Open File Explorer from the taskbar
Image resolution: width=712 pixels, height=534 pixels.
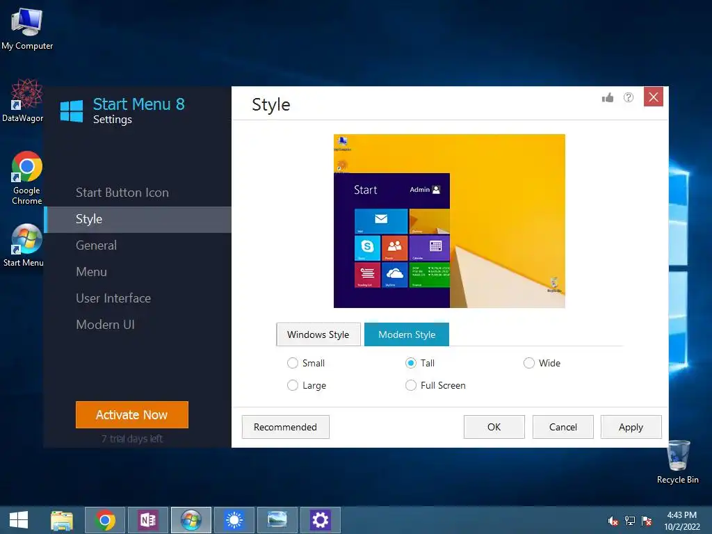pos(62,520)
